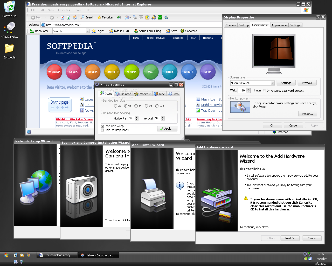This screenshot has width=332, height=266.
Task: Click Next in Add Hardware Wizard
Action: coord(290,238)
